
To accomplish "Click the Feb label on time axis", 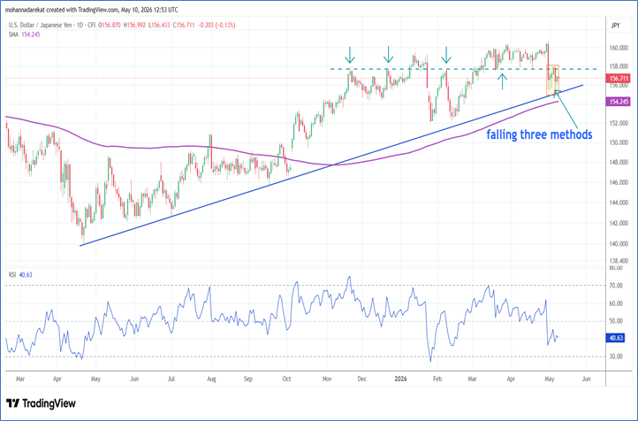I will pyautogui.click(x=437, y=379).
